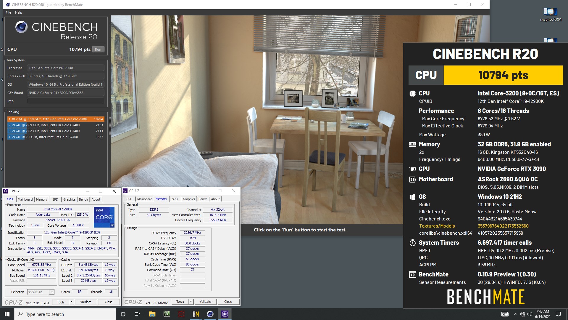Click Close button in right CPU-Z window
This screenshot has height=320, width=568.
point(228,302)
